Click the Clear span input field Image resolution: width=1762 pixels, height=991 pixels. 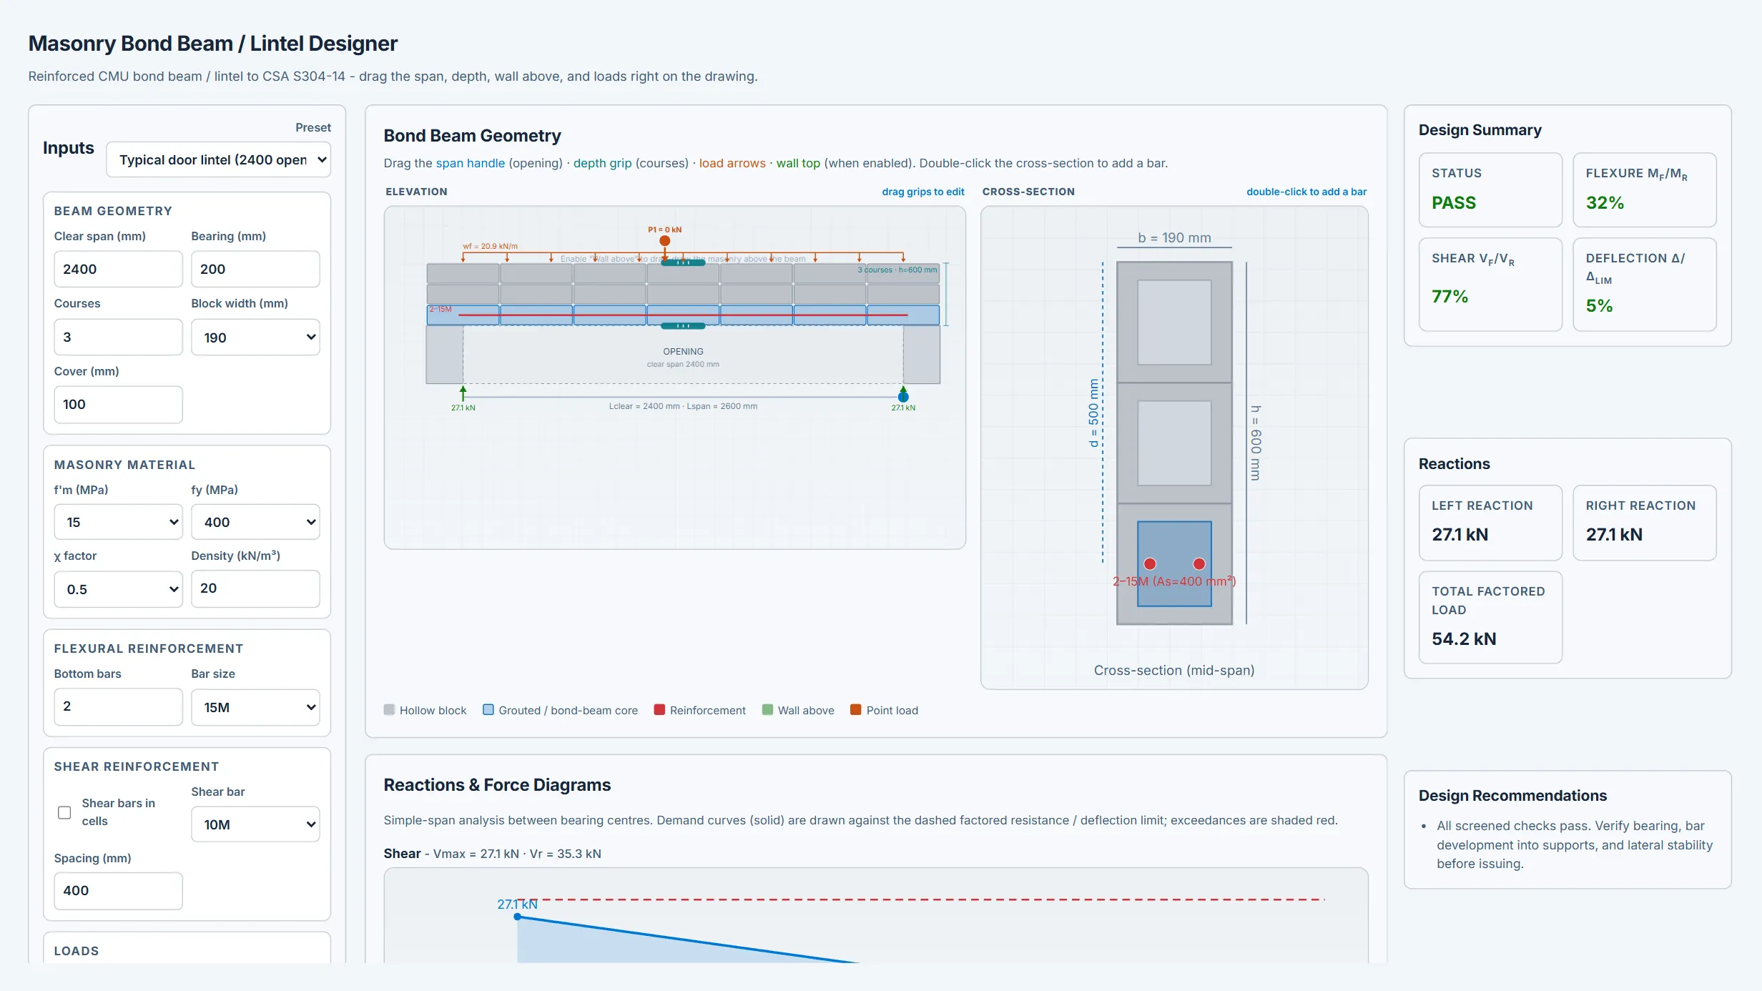[x=118, y=269]
